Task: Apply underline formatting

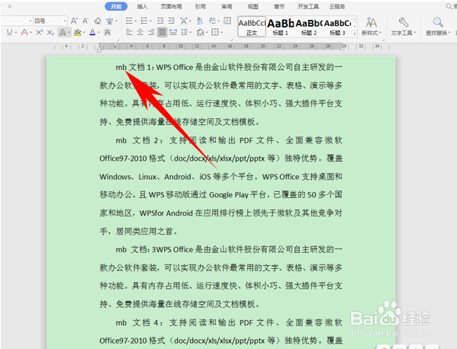Action: (9, 32)
